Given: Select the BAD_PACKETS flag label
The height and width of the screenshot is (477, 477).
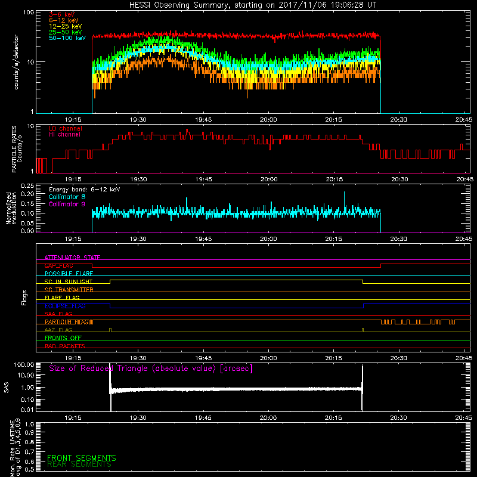Looking at the screenshot, I should click(x=65, y=346).
